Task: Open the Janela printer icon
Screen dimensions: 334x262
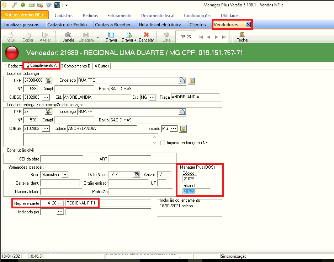Action: pyautogui.click(x=68, y=35)
